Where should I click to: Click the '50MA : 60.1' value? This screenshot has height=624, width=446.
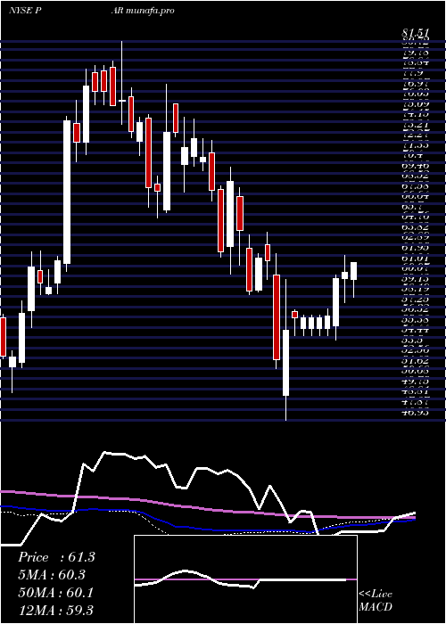(x=56, y=592)
